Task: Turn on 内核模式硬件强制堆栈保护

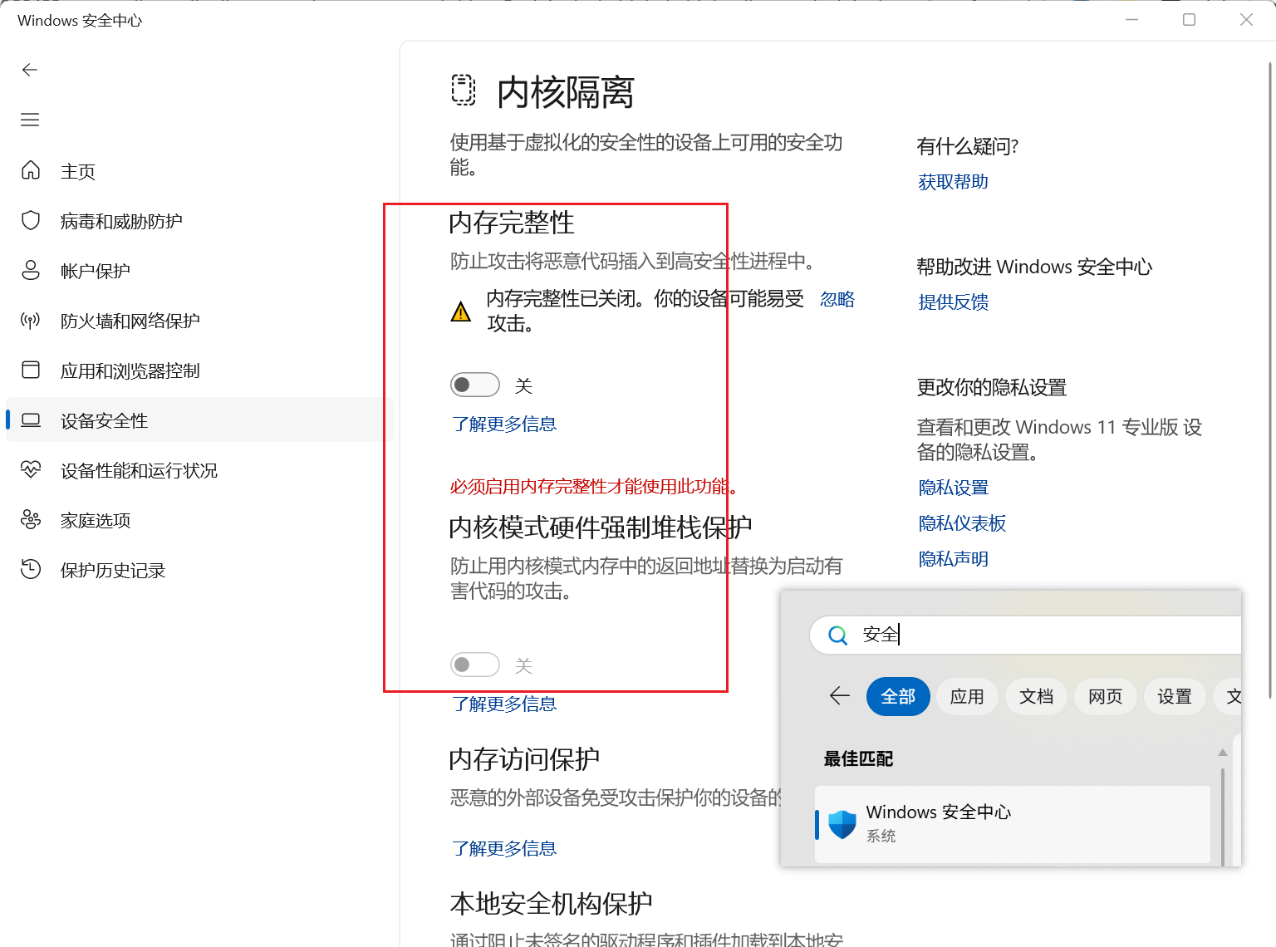Action: click(x=474, y=664)
